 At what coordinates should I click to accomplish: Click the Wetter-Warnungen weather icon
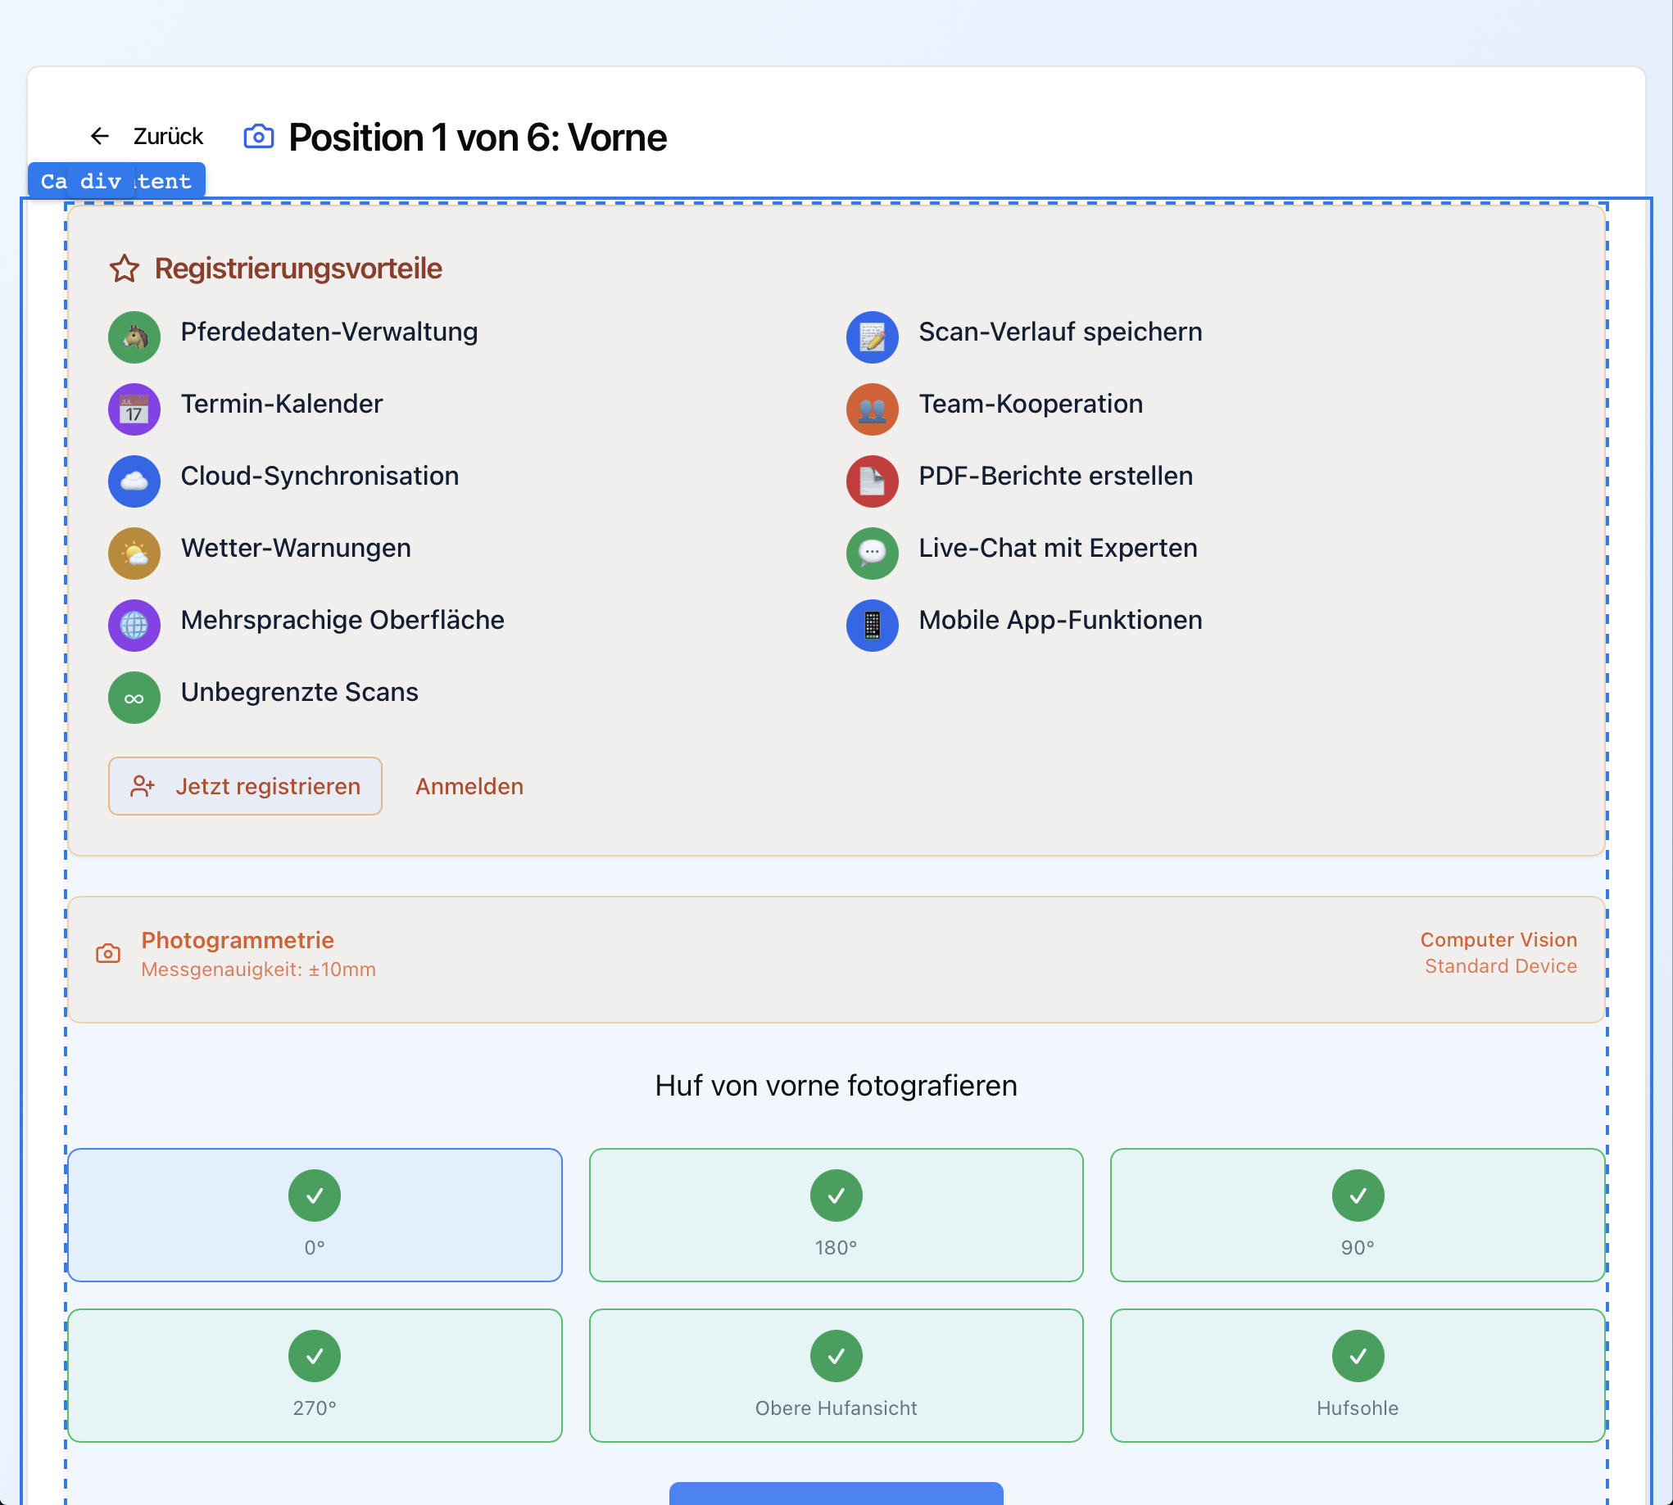[x=134, y=554]
